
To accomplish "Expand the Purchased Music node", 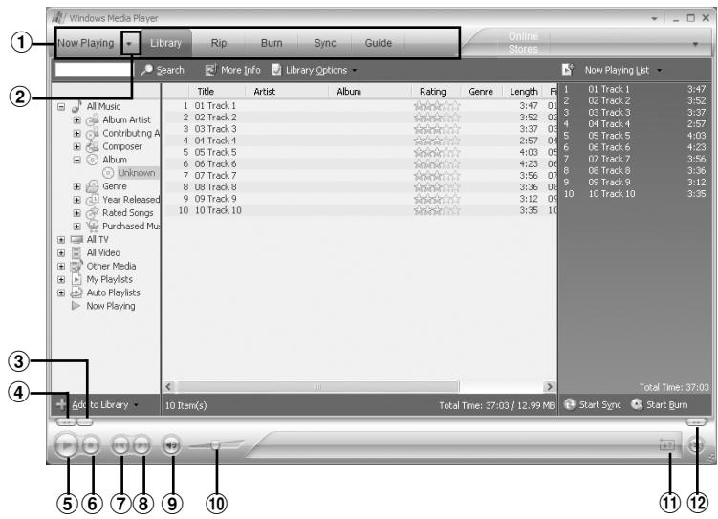I will tap(76, 227).
